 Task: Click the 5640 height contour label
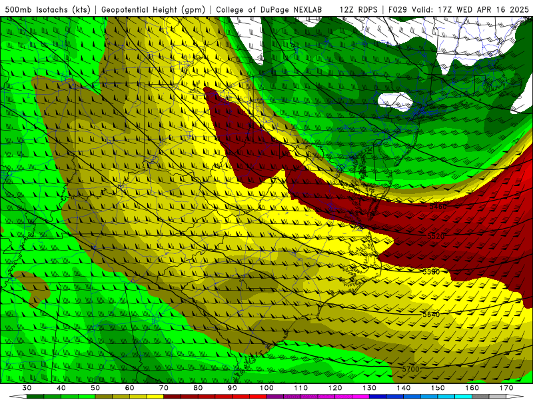click(x=431, y=314)
